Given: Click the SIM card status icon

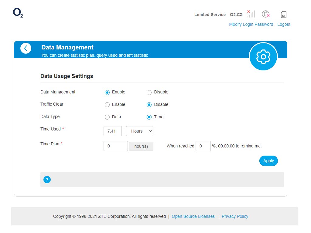Looking at the screenshot, I should (x=284, y=14).
